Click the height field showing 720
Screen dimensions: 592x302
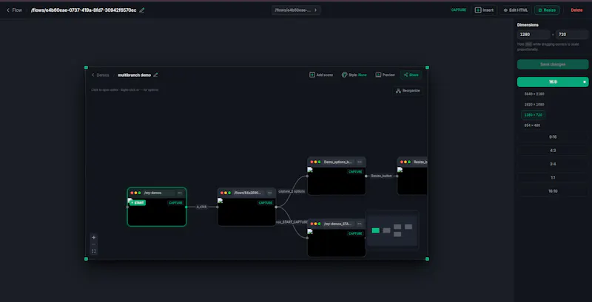(571, 34)
